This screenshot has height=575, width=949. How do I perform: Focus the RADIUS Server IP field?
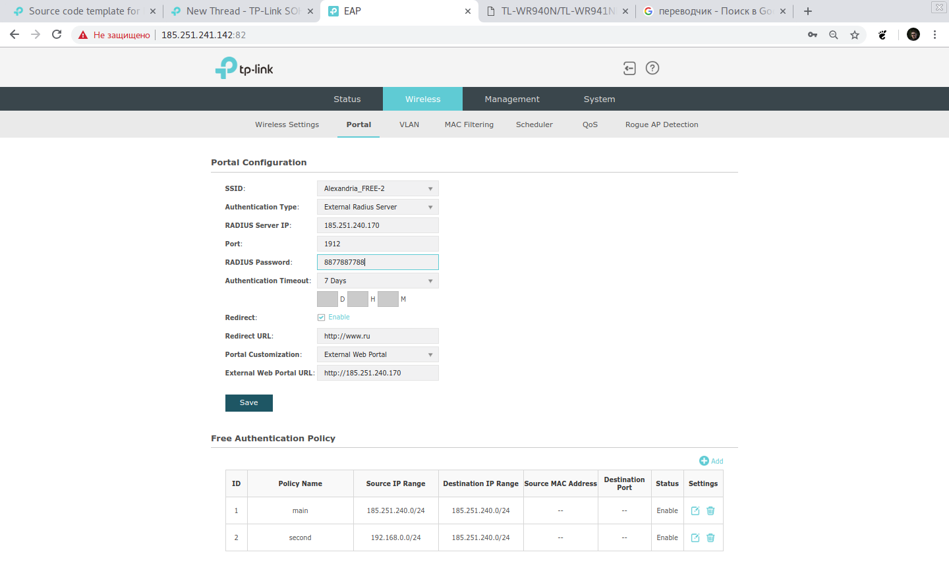coord(377,225)
